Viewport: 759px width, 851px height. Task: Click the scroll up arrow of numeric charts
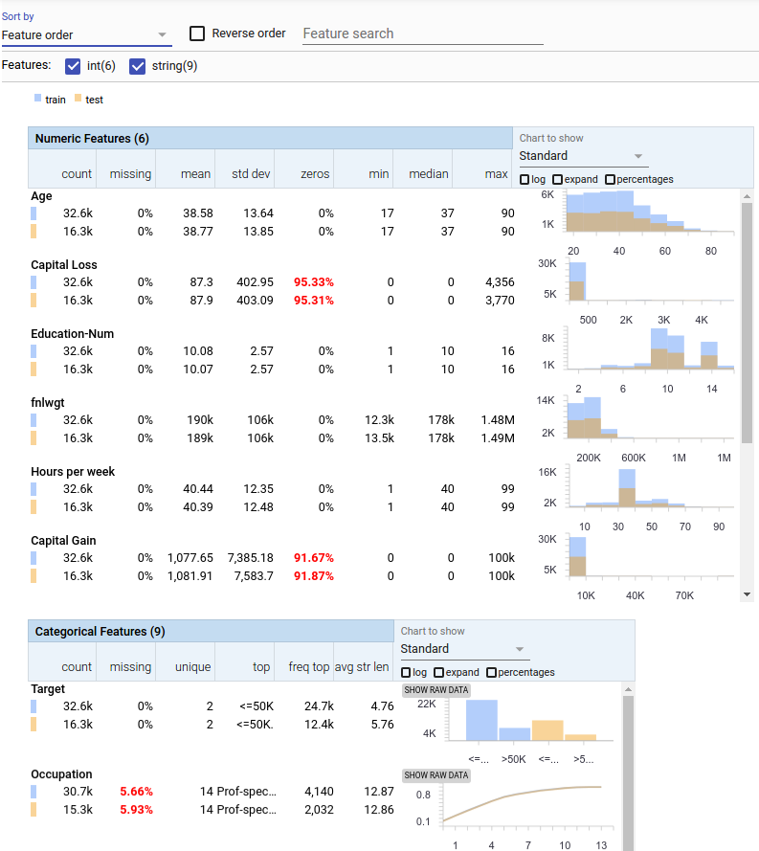point(748,196)
